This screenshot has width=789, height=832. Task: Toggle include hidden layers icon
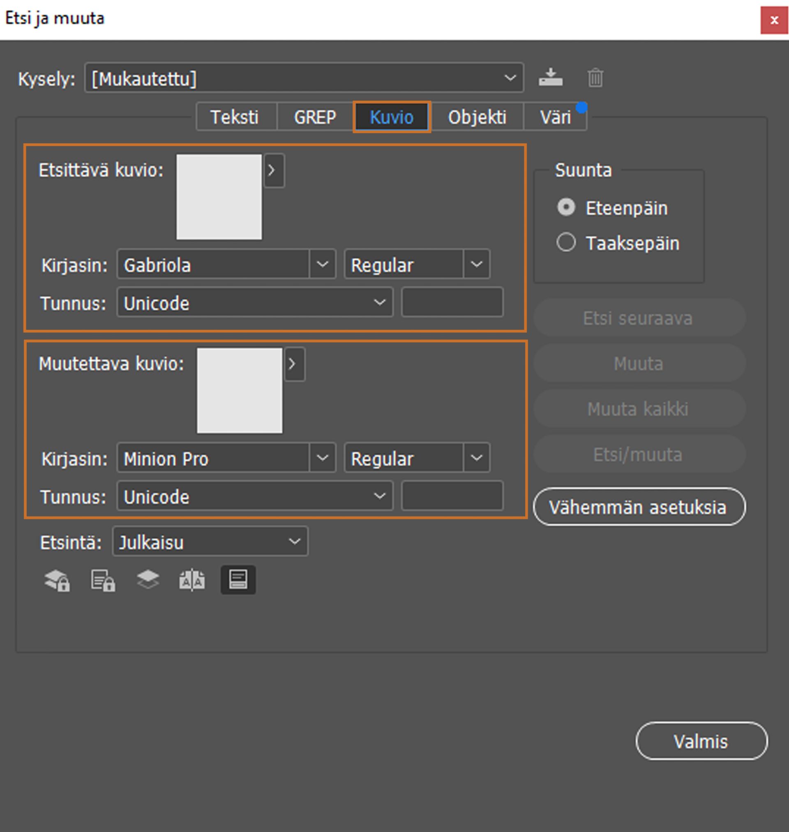[x=148, y=580]
